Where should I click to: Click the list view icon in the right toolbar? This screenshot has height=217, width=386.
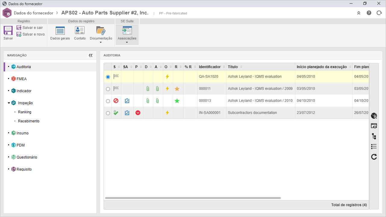[x=374, y=146]
